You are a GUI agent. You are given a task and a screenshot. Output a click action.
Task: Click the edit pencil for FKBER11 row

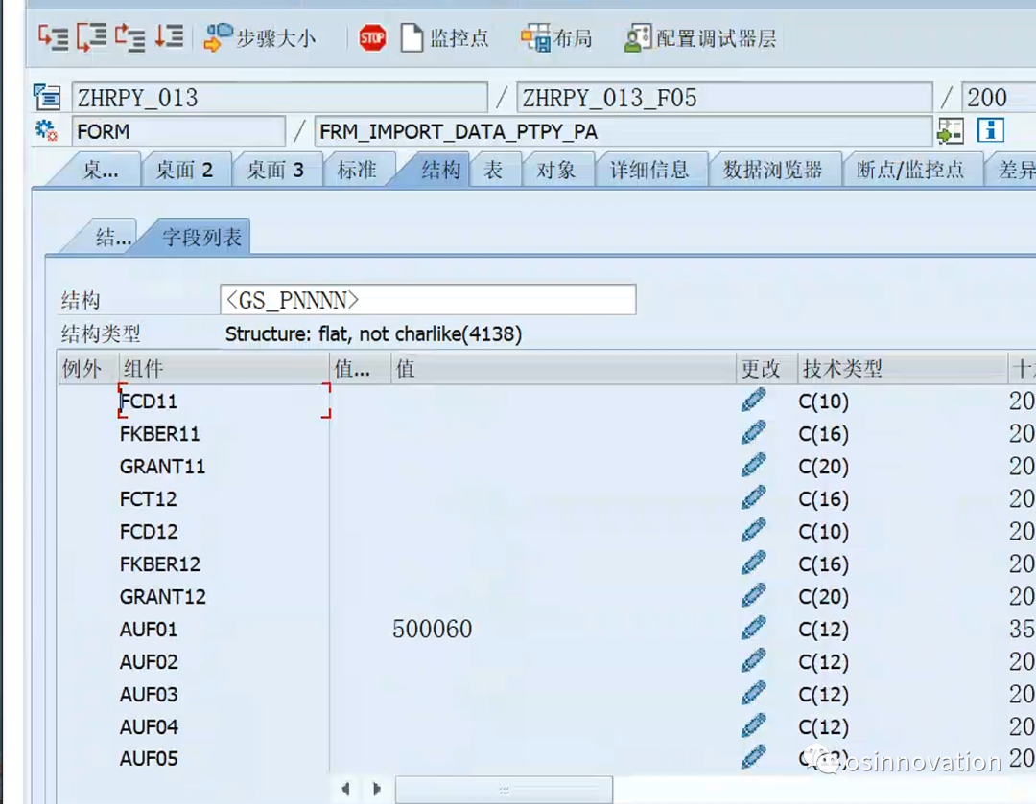753,433
